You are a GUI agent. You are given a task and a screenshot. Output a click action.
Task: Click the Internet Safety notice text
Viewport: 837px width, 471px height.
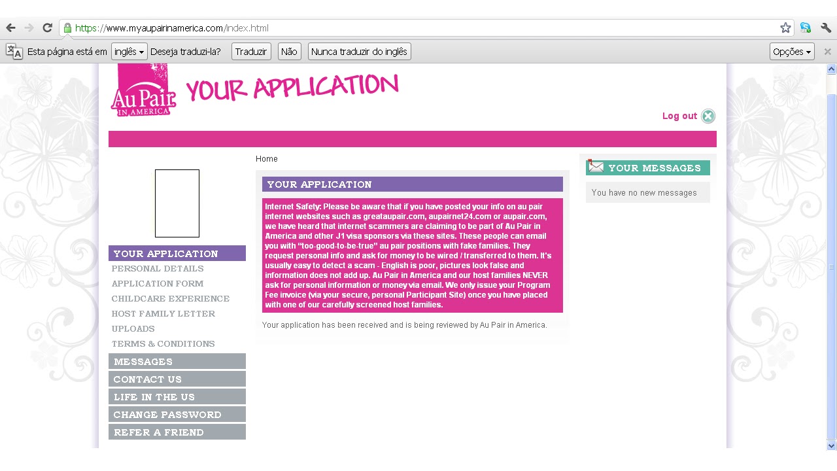[x=412, y=255]
